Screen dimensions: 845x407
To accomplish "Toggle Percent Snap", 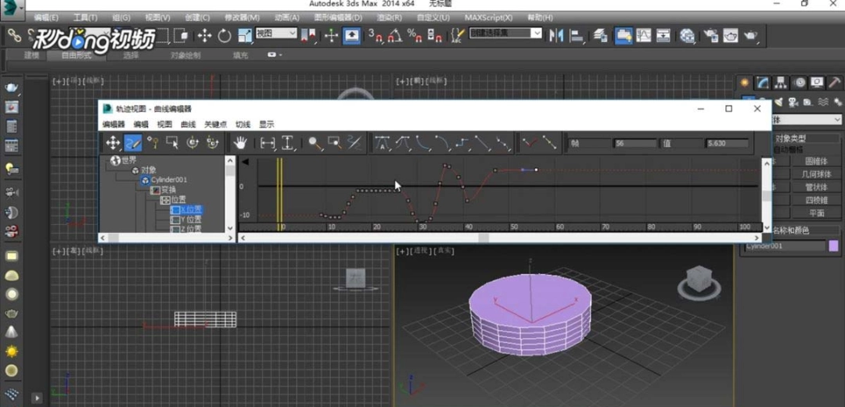I will tap(415, 36).
